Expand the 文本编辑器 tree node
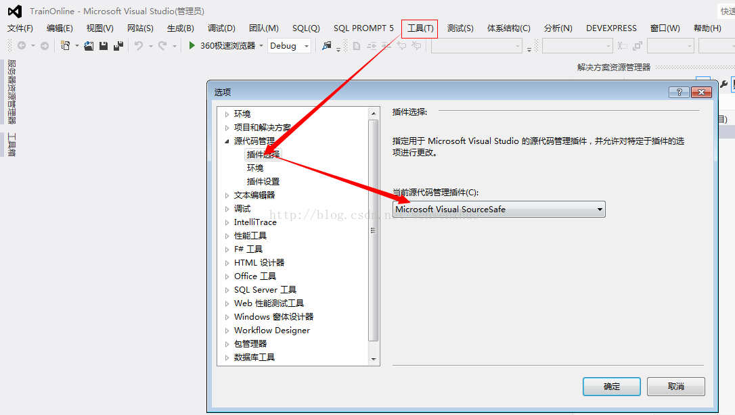The height and width of the screenshot is (415, 735). (227, 195)
